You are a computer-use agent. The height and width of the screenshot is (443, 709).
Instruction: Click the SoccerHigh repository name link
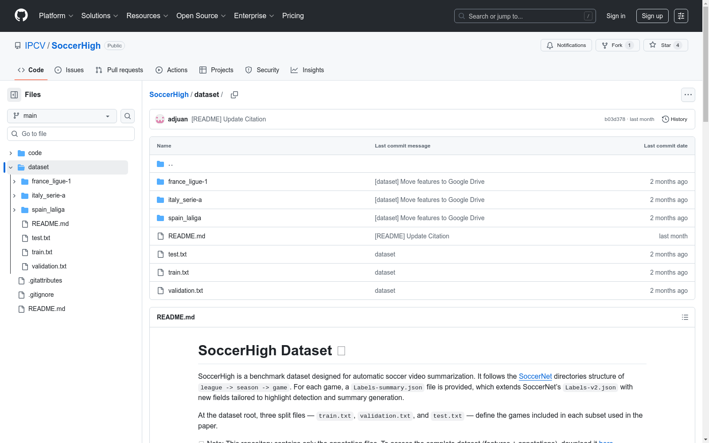point(76,46)
